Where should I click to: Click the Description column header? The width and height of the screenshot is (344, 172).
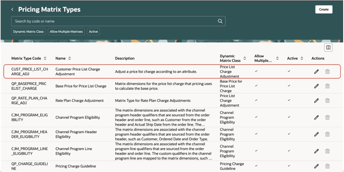pos(125,58)
